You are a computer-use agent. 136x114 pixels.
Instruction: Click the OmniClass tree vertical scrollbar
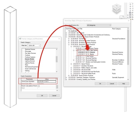tap(128, 47)
